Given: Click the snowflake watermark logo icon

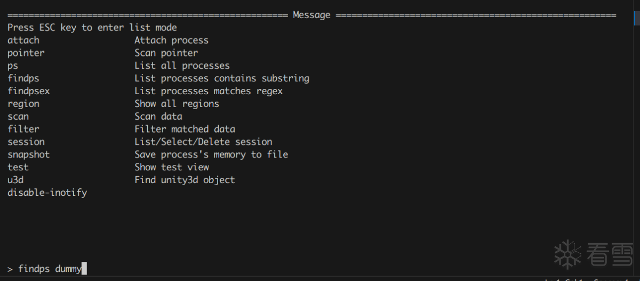Looking at the screenshot, I should (x=567, y=254).
